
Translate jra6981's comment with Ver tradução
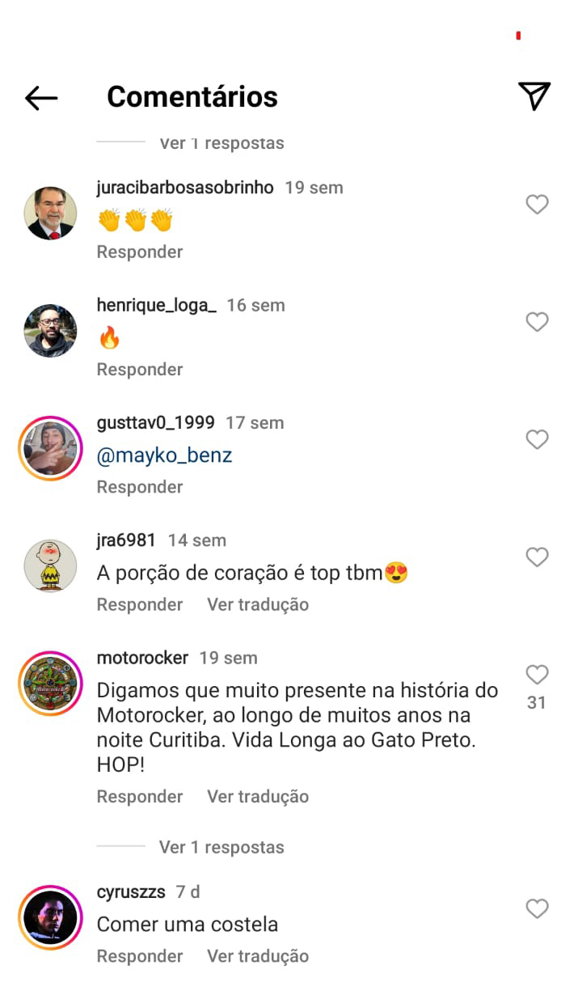(x=258, y=604)
